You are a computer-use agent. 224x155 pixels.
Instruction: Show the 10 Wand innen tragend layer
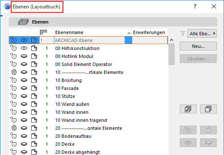point(24,120)
